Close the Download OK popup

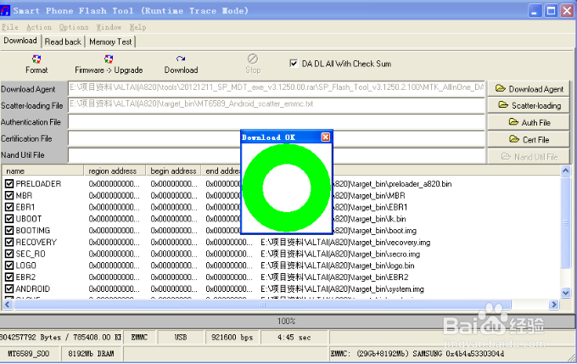coord(325,137)
